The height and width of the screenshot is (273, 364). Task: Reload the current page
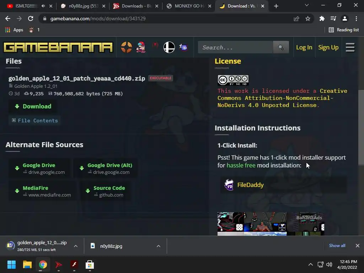coord(31,18)
